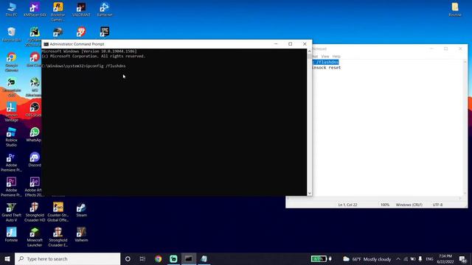
Task: Click the Cortana circle on the taskbar
Action: coord(128,258)
